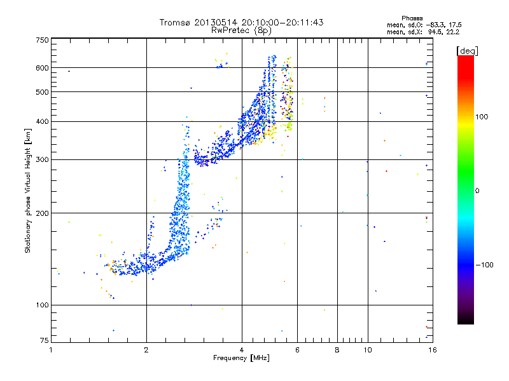Click the x-axis '6' tick label

click(x=297, y=350)
